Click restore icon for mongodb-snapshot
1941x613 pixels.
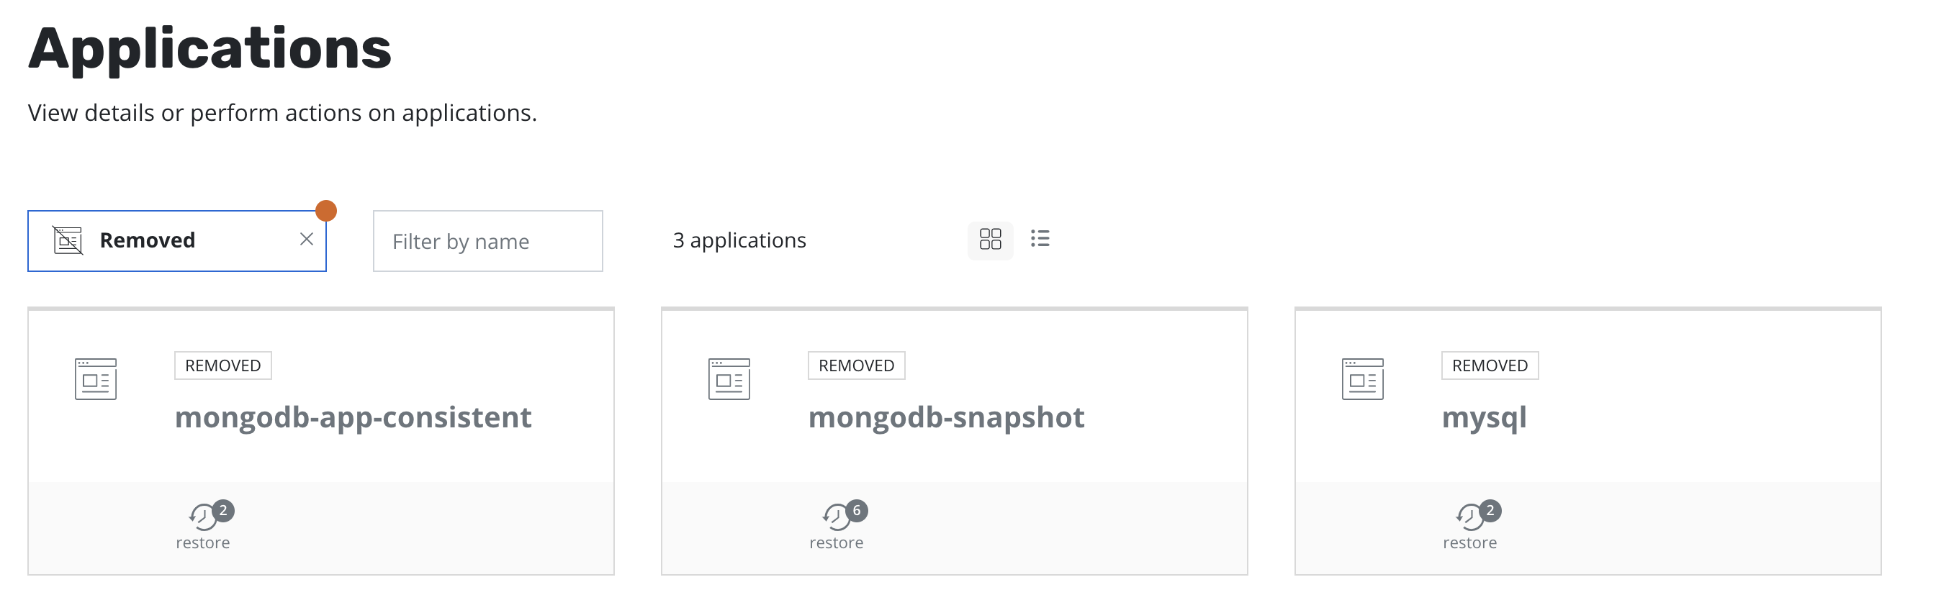[836, 517]
